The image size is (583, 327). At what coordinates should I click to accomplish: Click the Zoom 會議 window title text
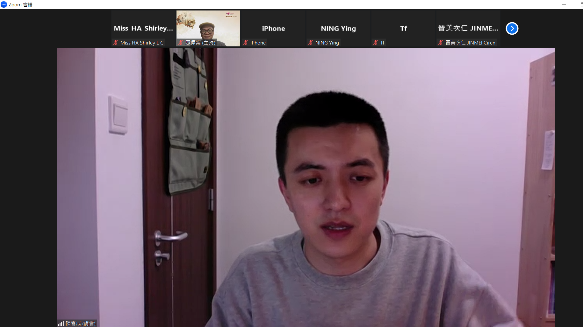click(20, 4)
